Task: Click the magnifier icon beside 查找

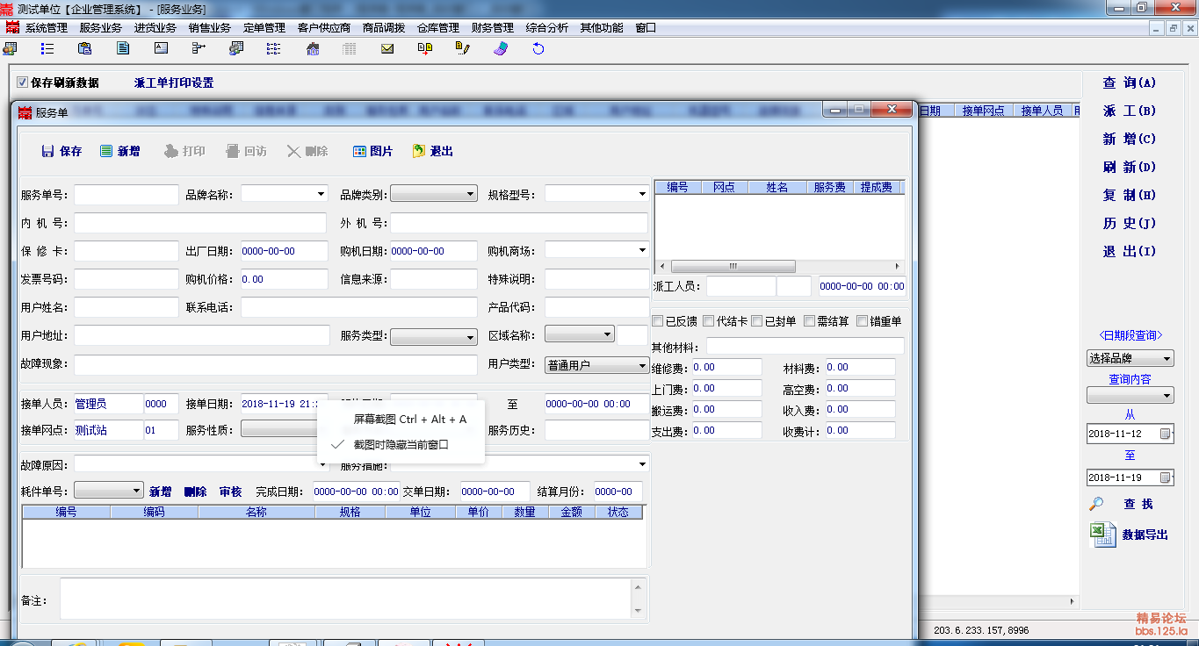Action: (x=1096, y=504)
